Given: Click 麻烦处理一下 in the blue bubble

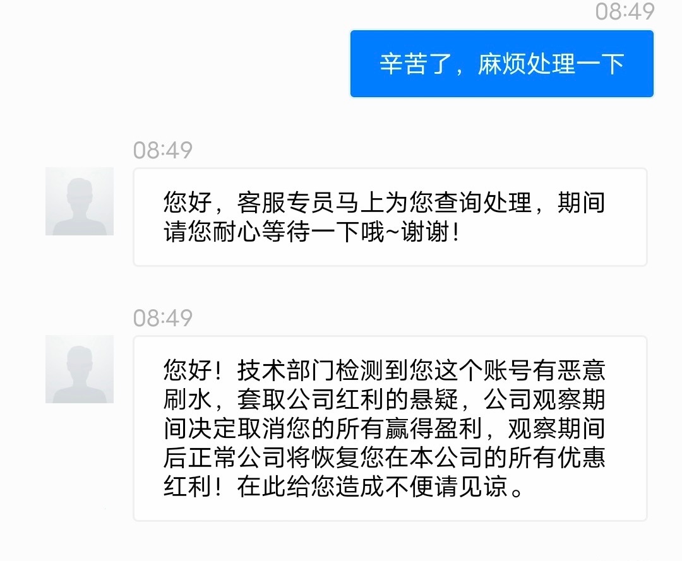Looking at the screenshot, I should tap(551, 64).
